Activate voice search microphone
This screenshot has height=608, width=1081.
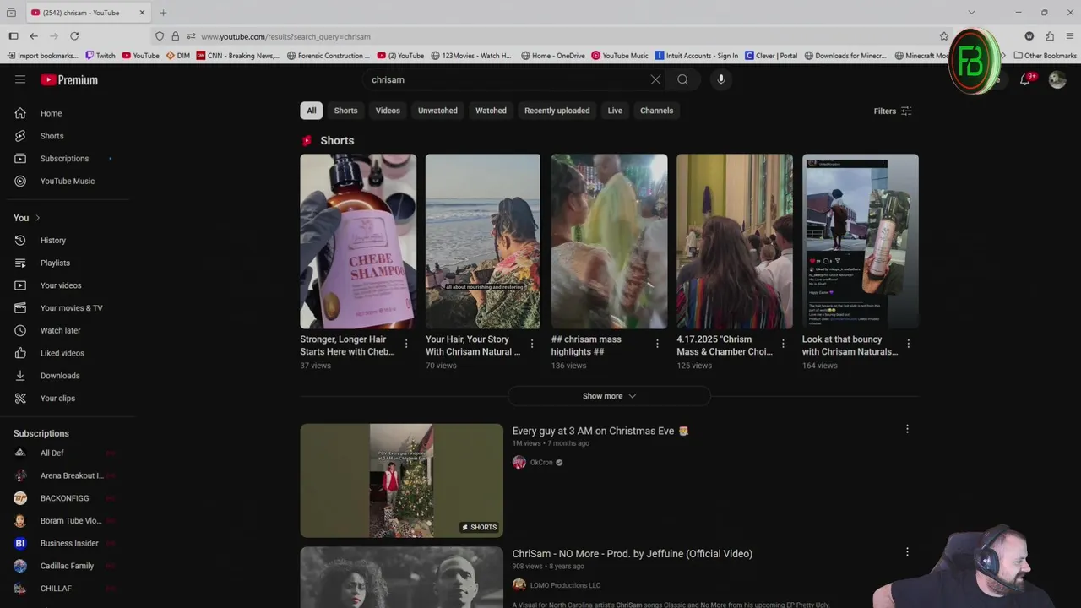click(720, 79)
